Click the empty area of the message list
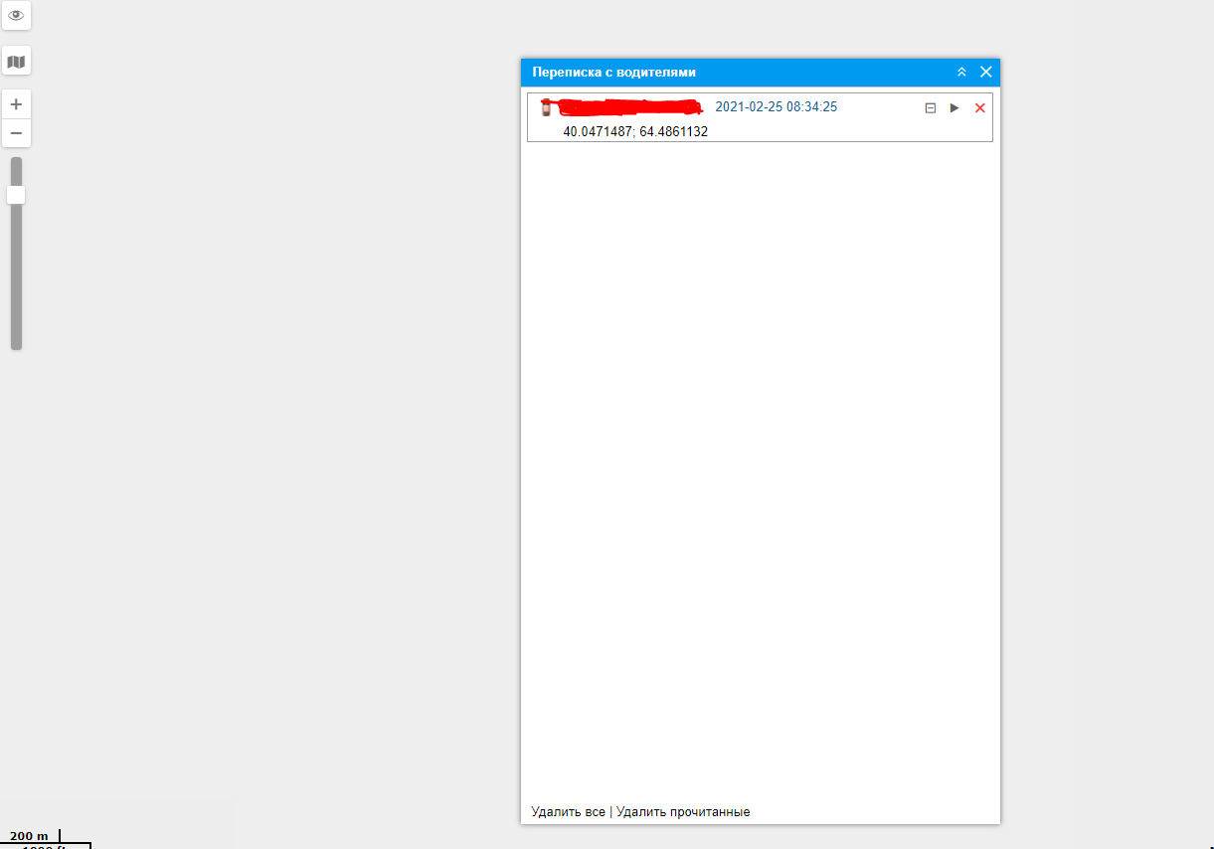Viewport: 1214px width, 849px height. click(x=760, y=447)
